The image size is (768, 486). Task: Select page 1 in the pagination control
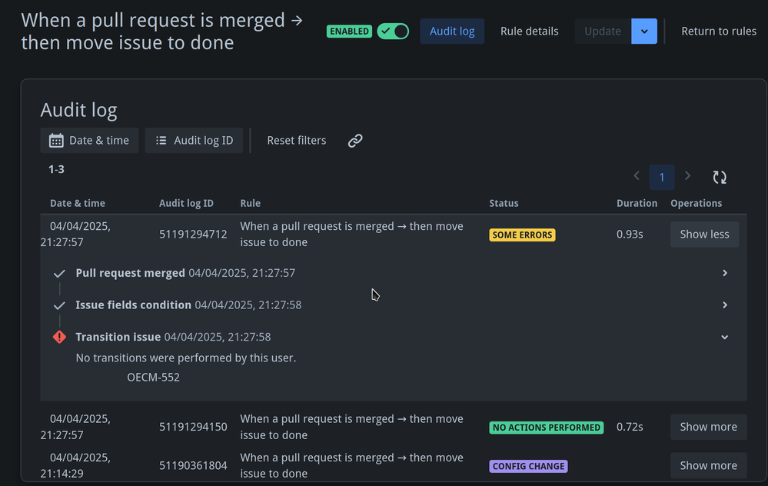662,177
